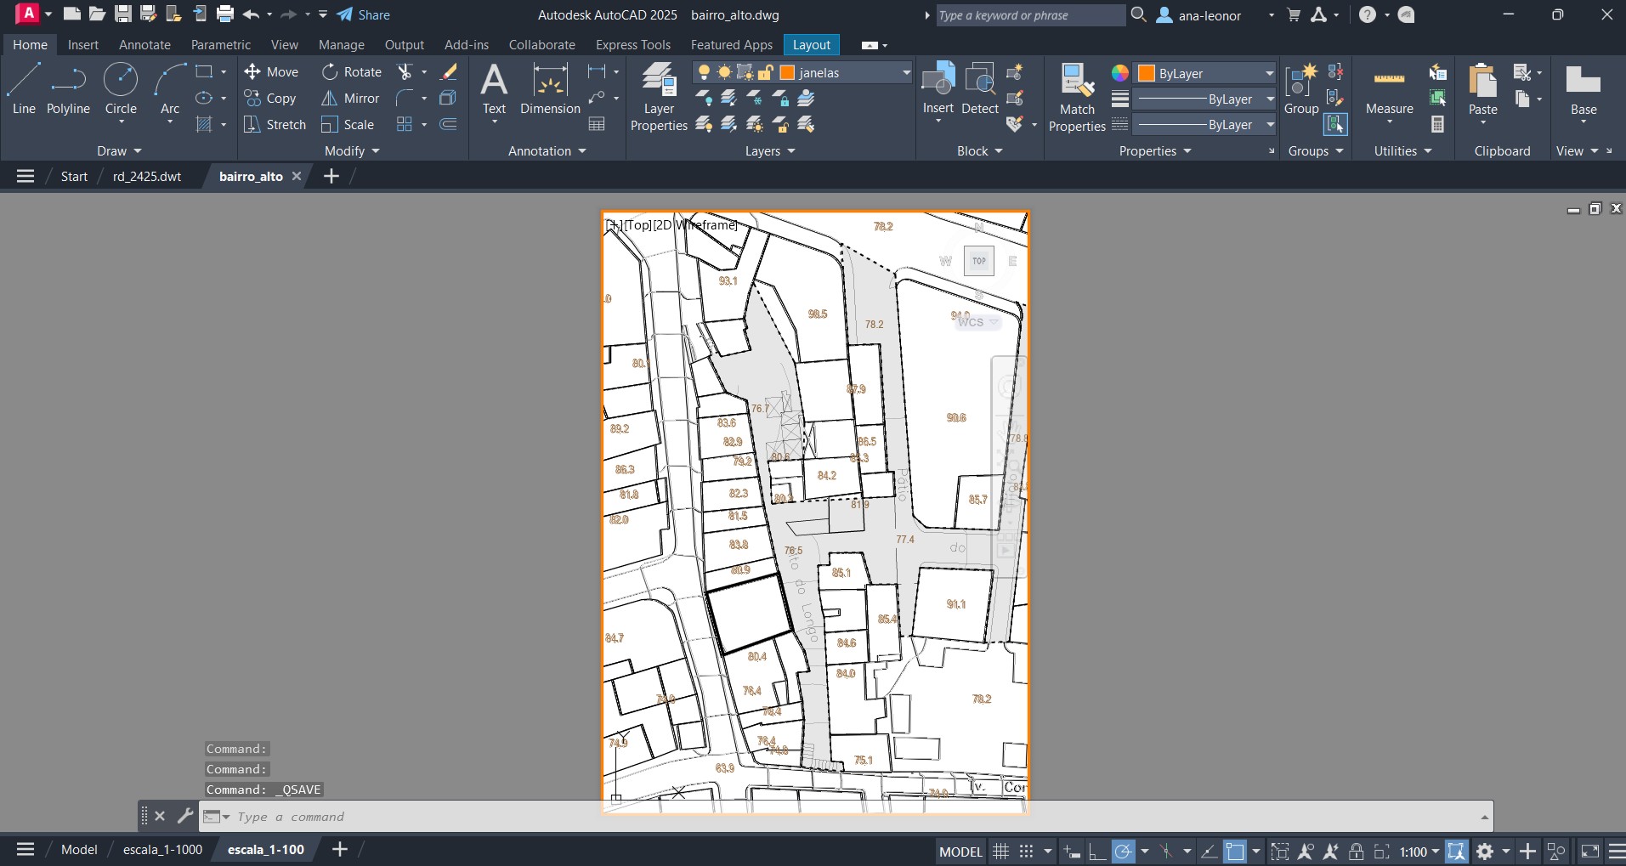Click the Dimension annotation tool
1626x866 pixels.
pyautogui.click(x=550, y=89)
